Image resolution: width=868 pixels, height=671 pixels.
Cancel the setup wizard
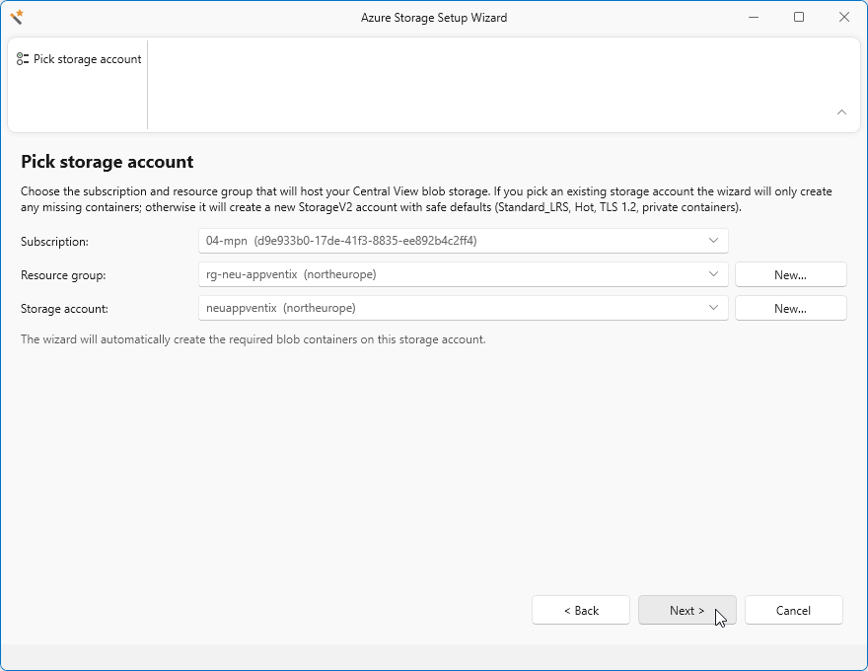click(x=793, y=610)
